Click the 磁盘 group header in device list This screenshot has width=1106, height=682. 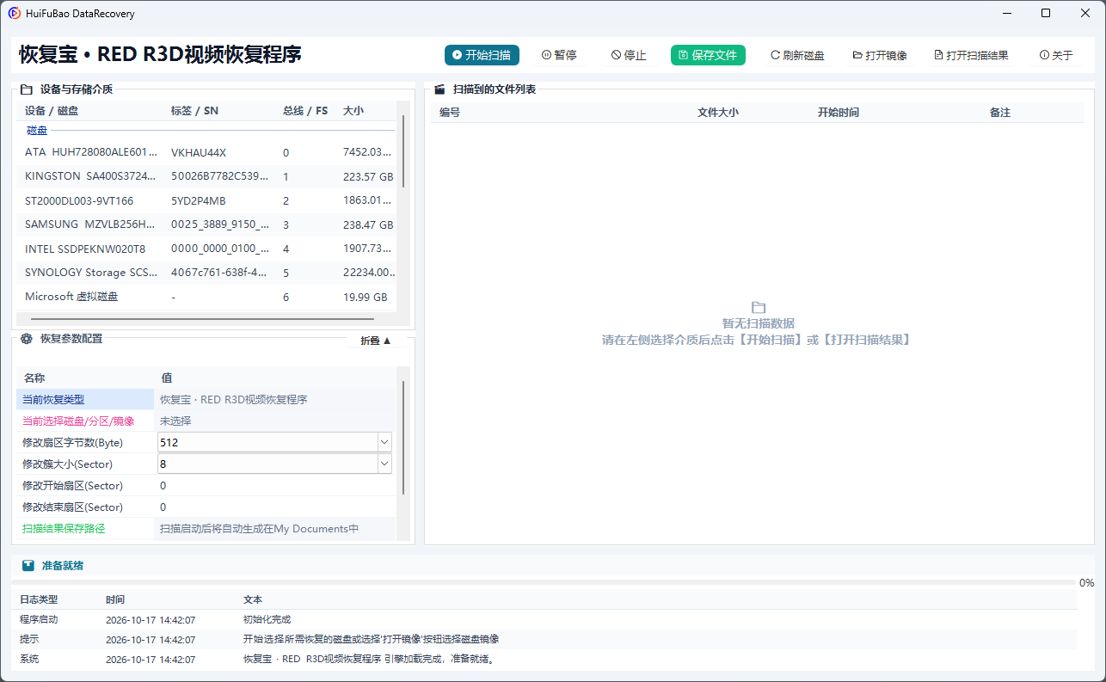click(37, 131)
